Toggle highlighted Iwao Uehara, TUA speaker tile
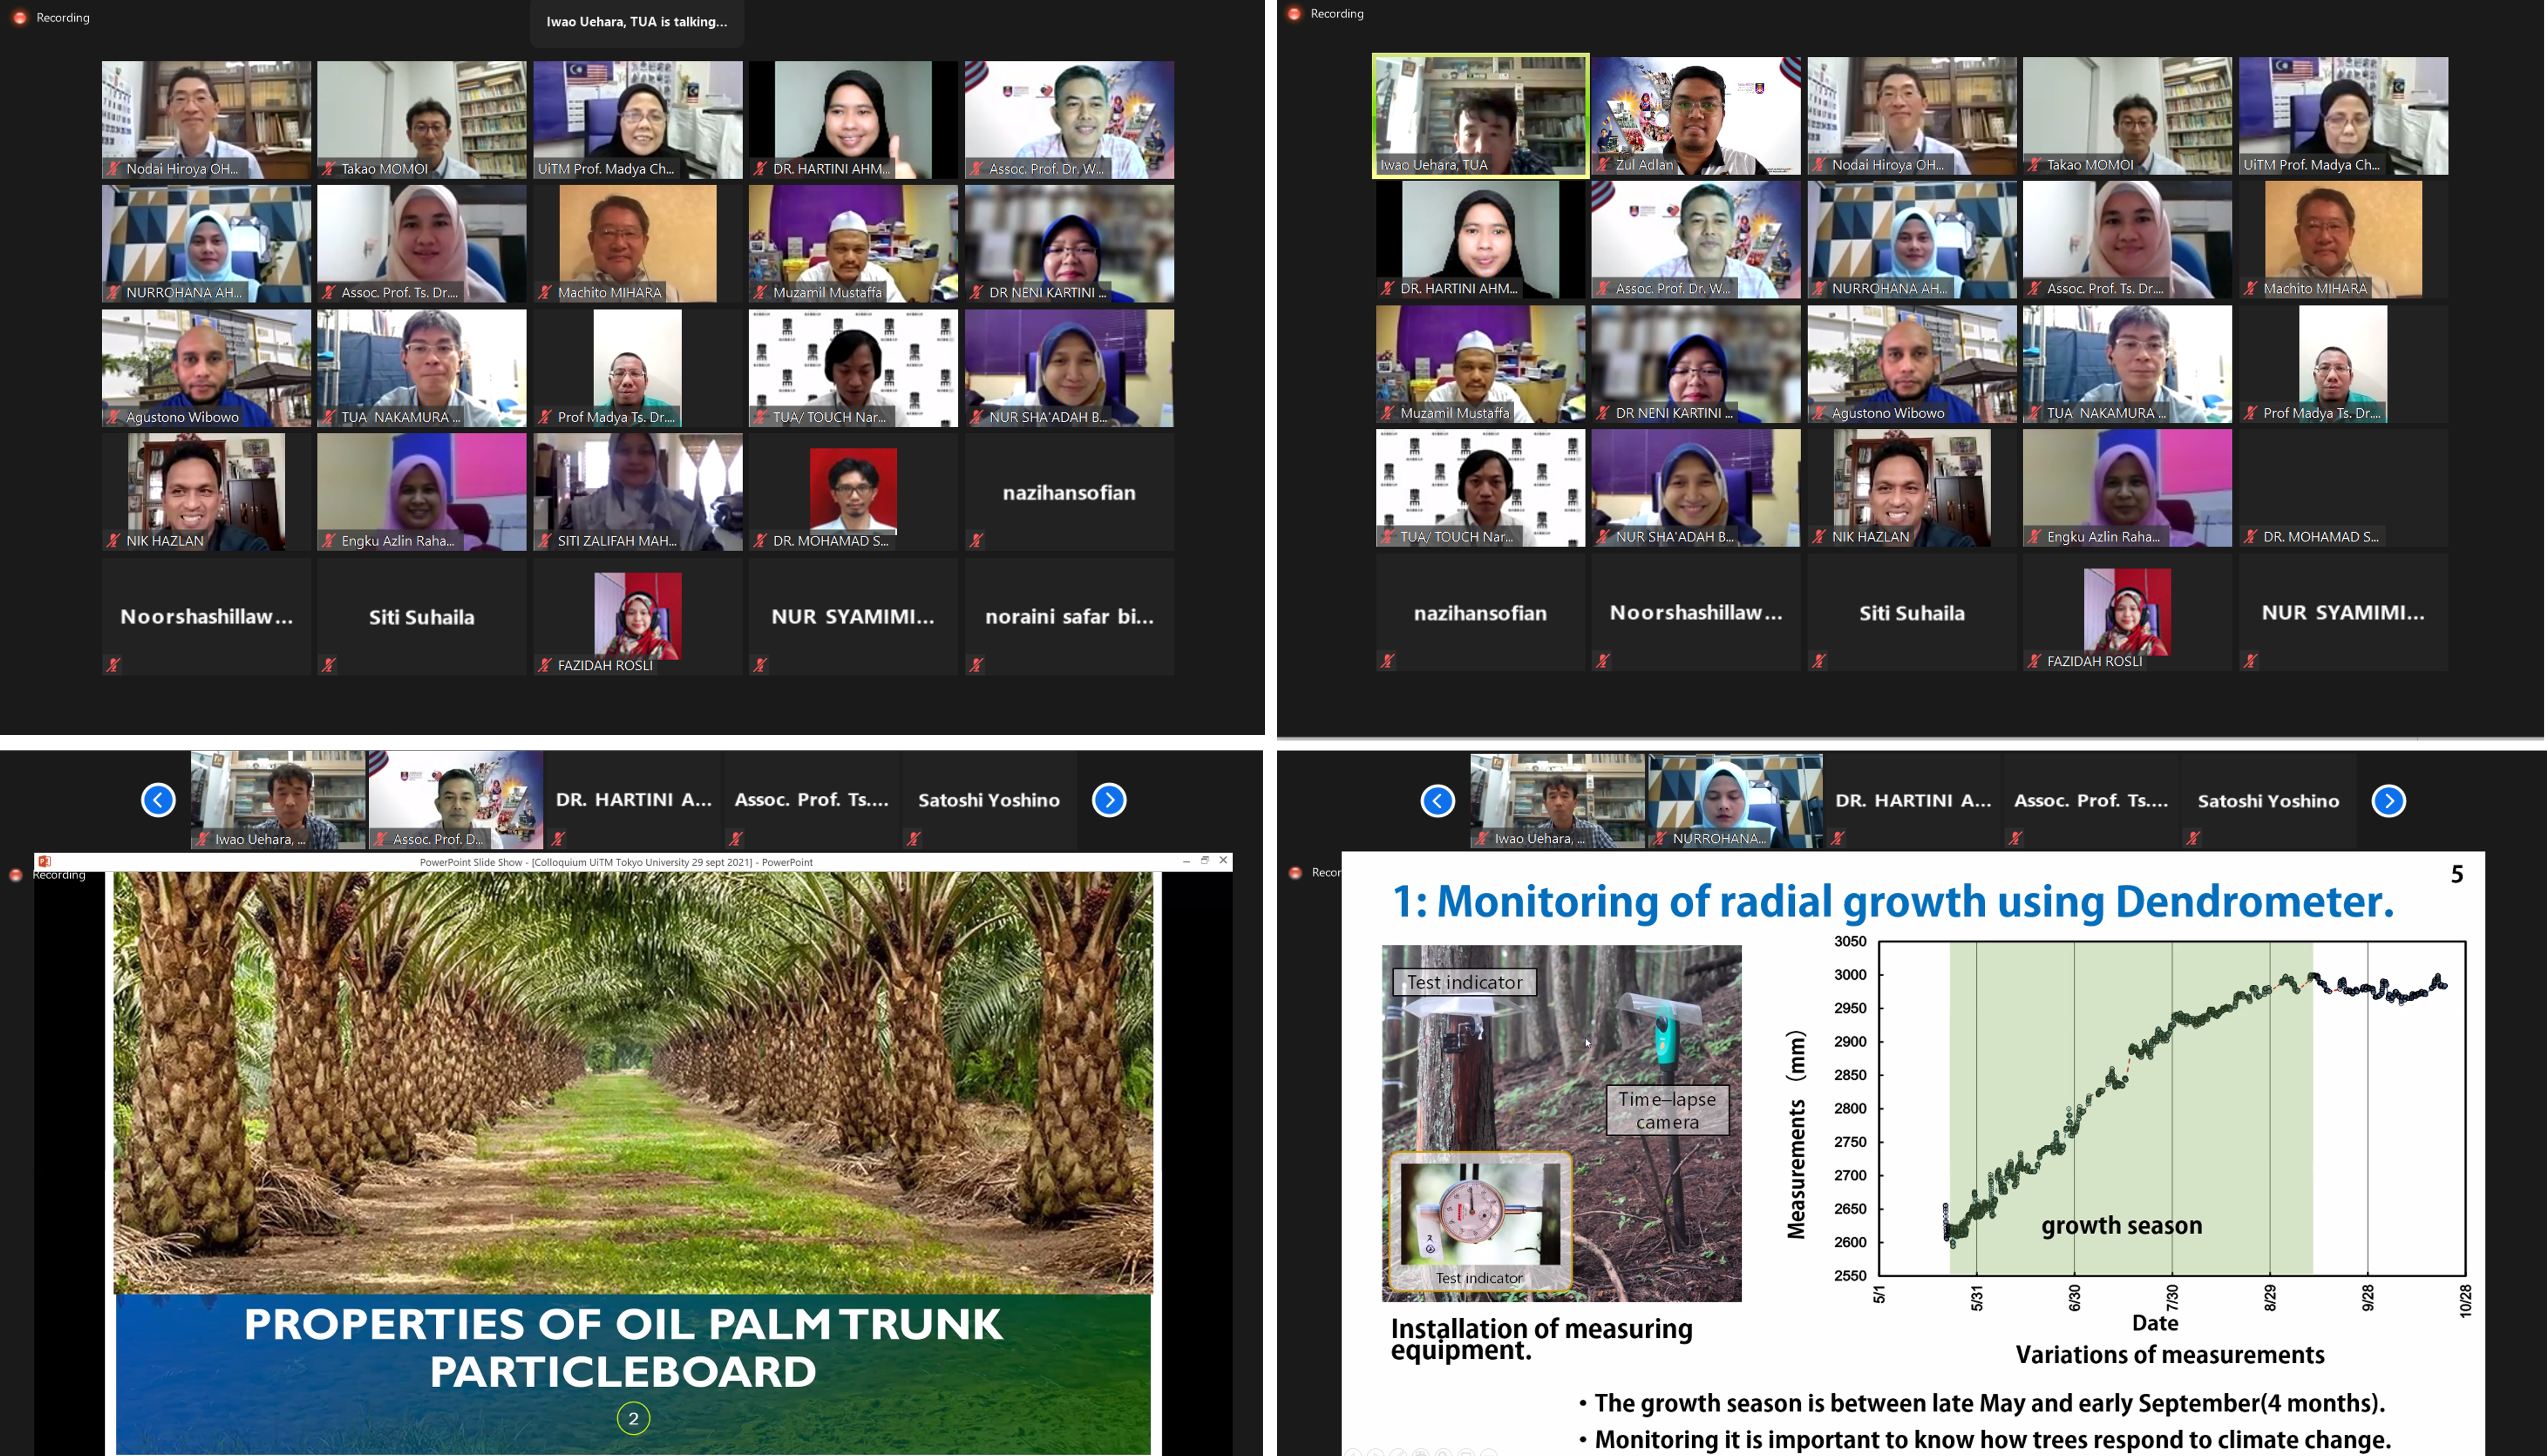 pyautogui.click(x=1480, y=115)
